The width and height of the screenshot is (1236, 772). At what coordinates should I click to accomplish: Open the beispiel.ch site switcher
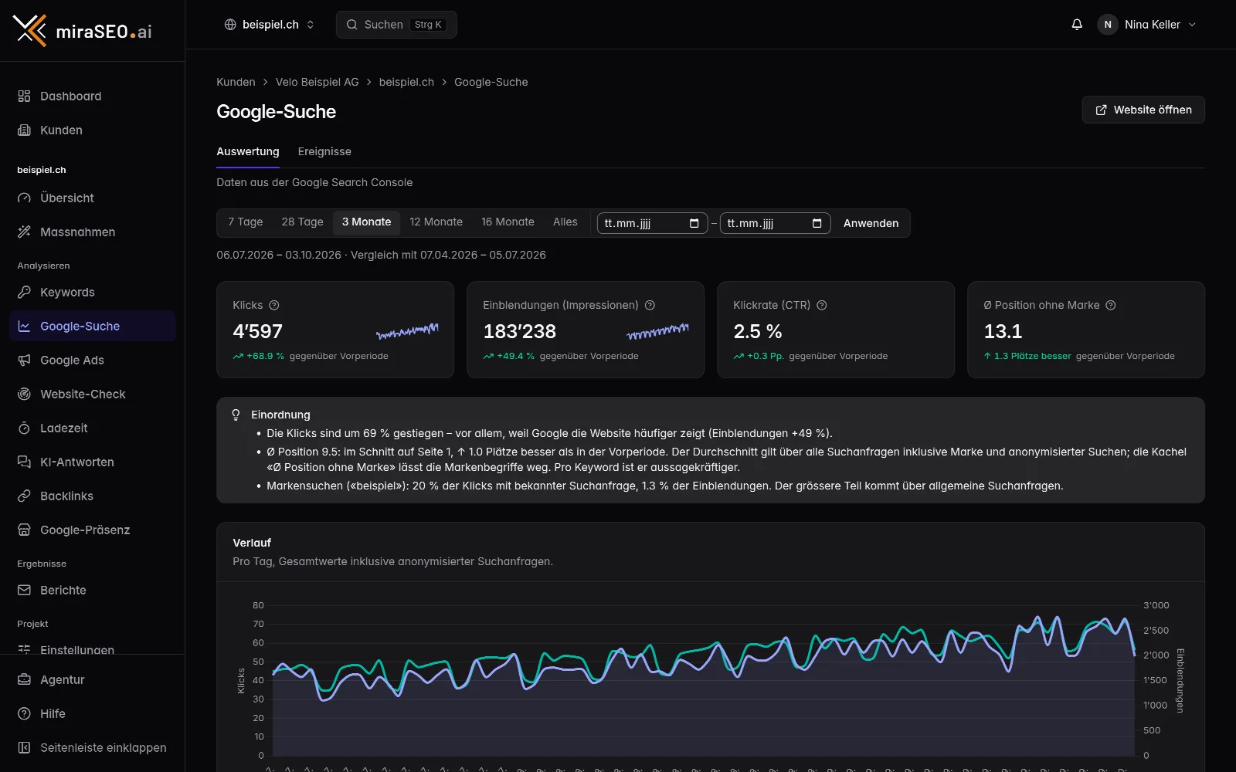click(x=269, y=25)
